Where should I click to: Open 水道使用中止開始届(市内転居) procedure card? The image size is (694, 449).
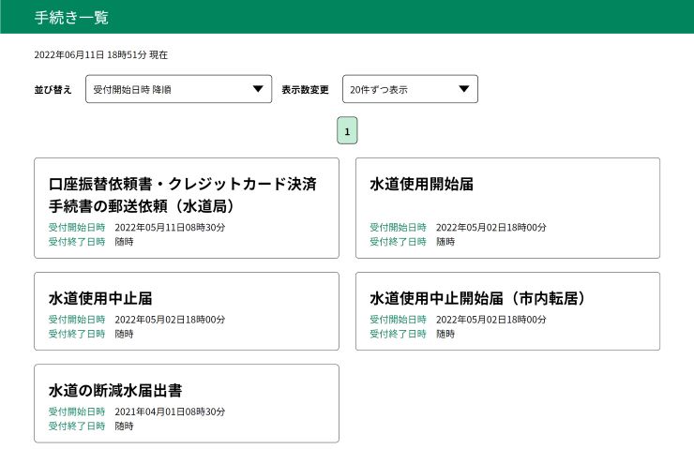[x=507, y=311]
